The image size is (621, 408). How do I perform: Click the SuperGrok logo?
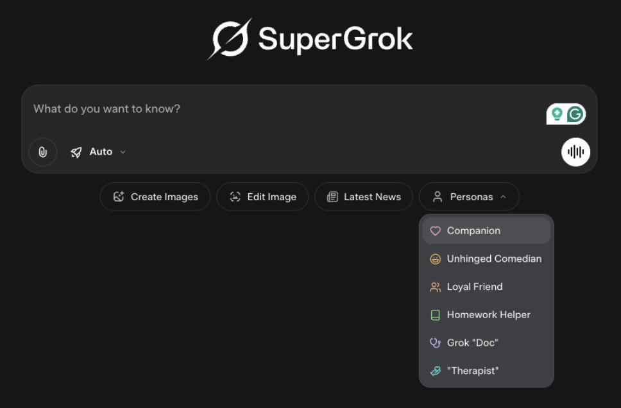tap(310, 39)
